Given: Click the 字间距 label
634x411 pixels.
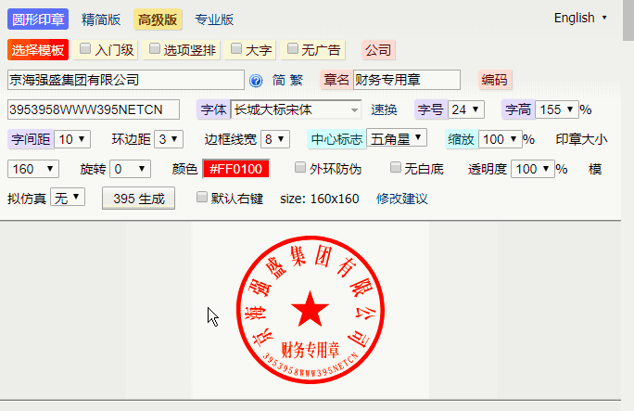Looking at the screenshot, I should point(31,139).
